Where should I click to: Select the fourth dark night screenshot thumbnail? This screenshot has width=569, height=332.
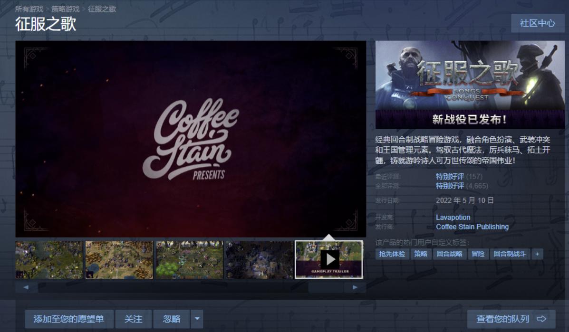coord(260,260)
